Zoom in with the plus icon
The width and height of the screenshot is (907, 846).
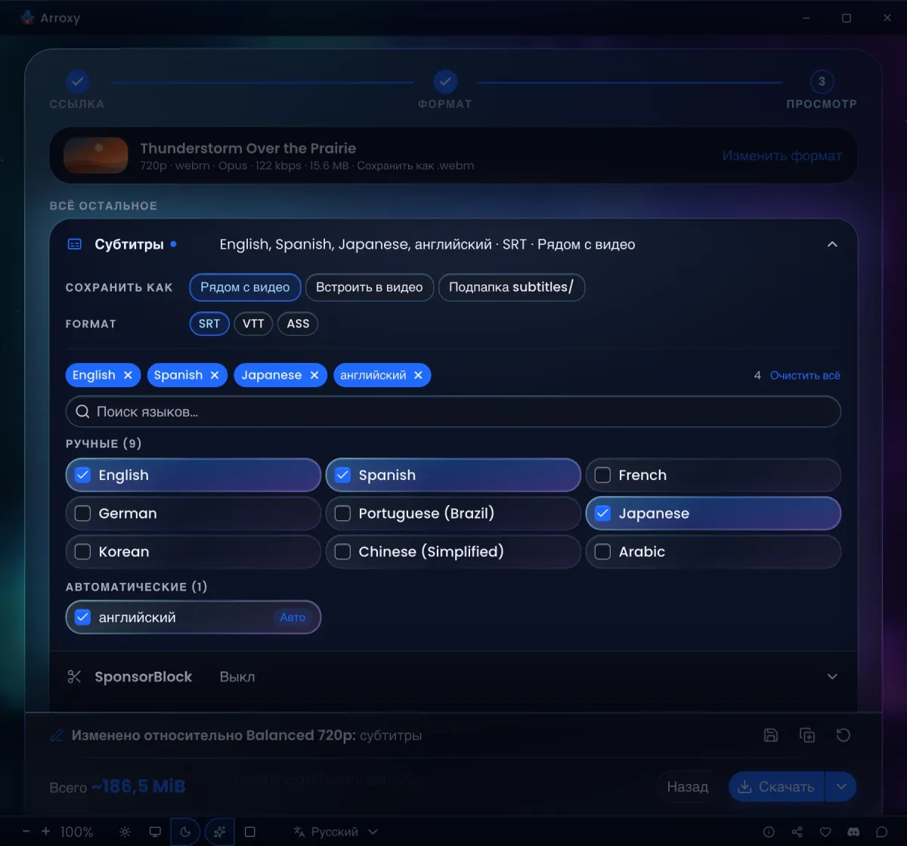pos(45,832)
